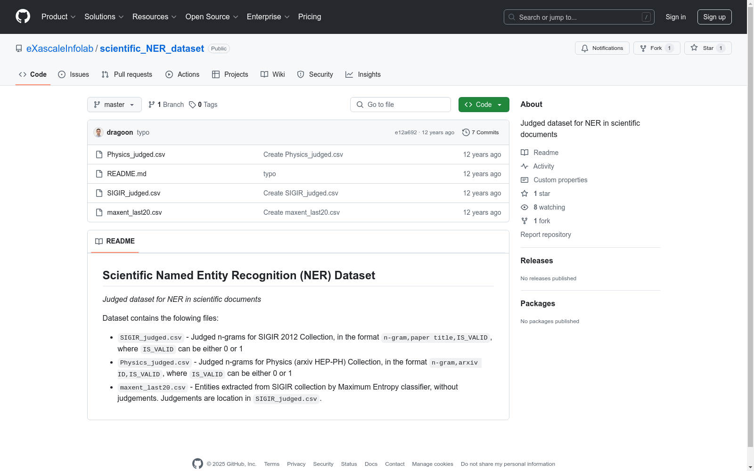Open the SIGIR_judged.csv file

pos(134,193)
